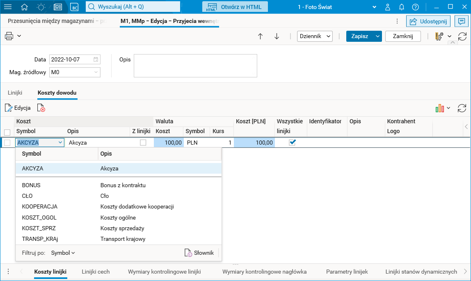Tick the AKCYZA row selection checkbox

click(x=7, y=143)
